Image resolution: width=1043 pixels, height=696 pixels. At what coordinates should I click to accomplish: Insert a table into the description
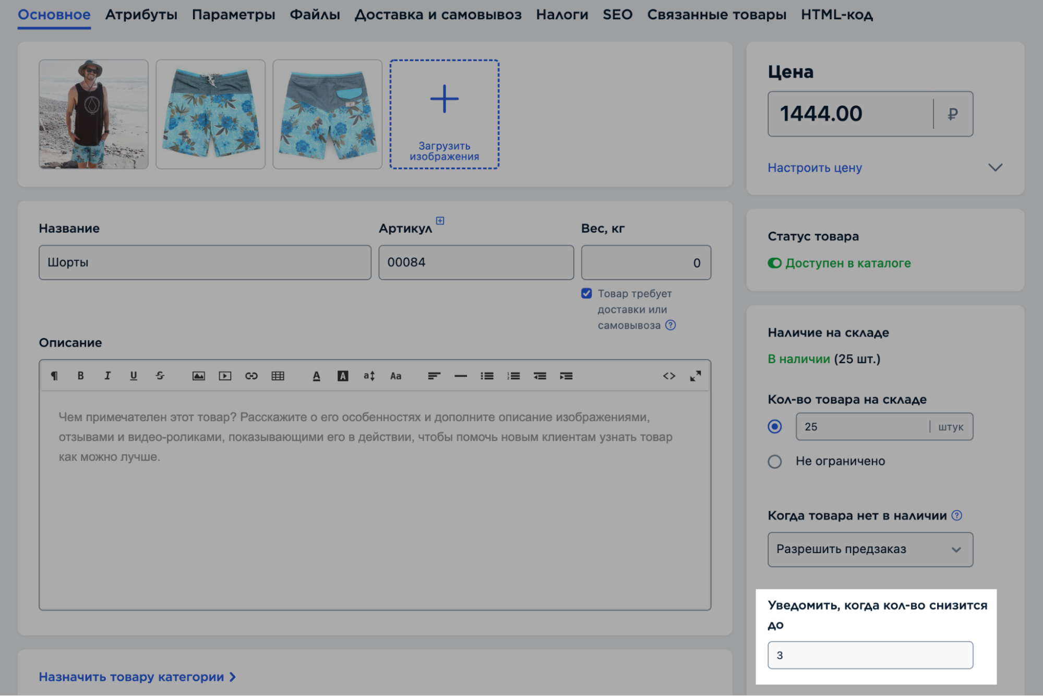278,376
